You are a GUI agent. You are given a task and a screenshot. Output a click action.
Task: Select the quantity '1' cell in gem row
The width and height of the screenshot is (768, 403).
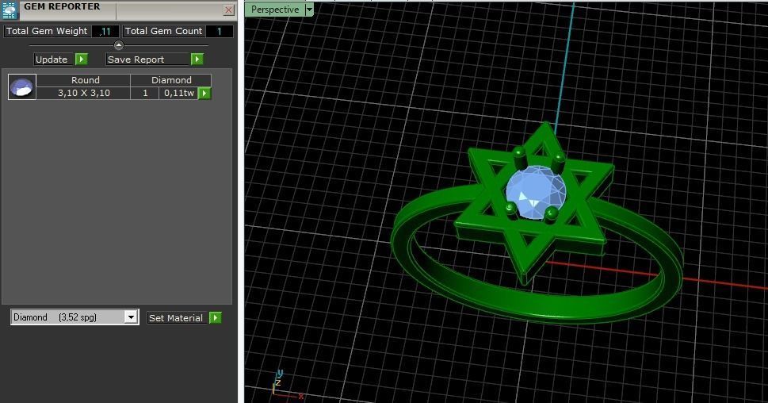pyautogui.click(x=145, y=93)
